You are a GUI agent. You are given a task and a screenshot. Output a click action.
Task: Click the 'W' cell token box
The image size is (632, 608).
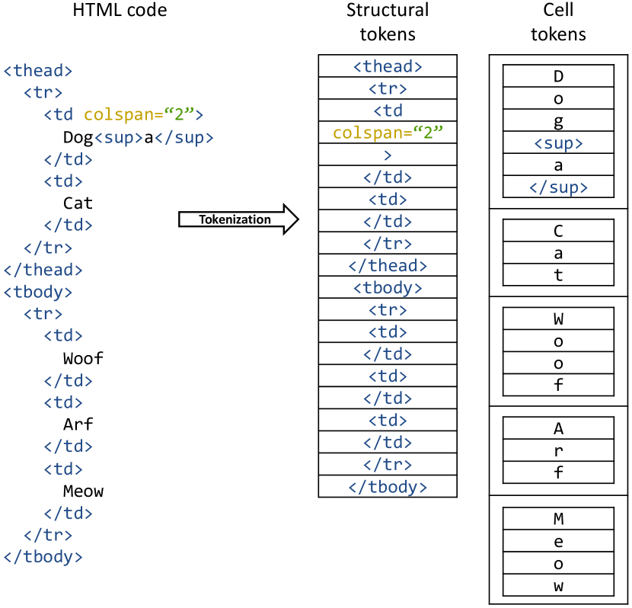558,318
